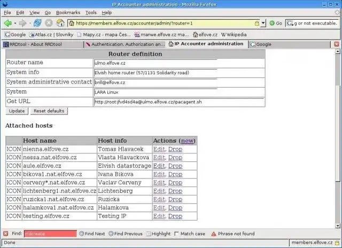
Task: Click the Stop loading icon
Action: coord(49,23)
